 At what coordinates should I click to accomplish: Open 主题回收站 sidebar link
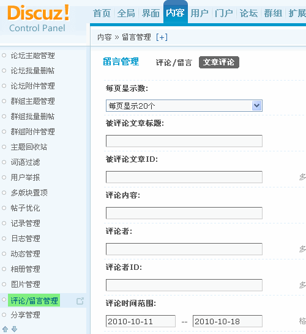pyautogui.click(x=29, y=147)
